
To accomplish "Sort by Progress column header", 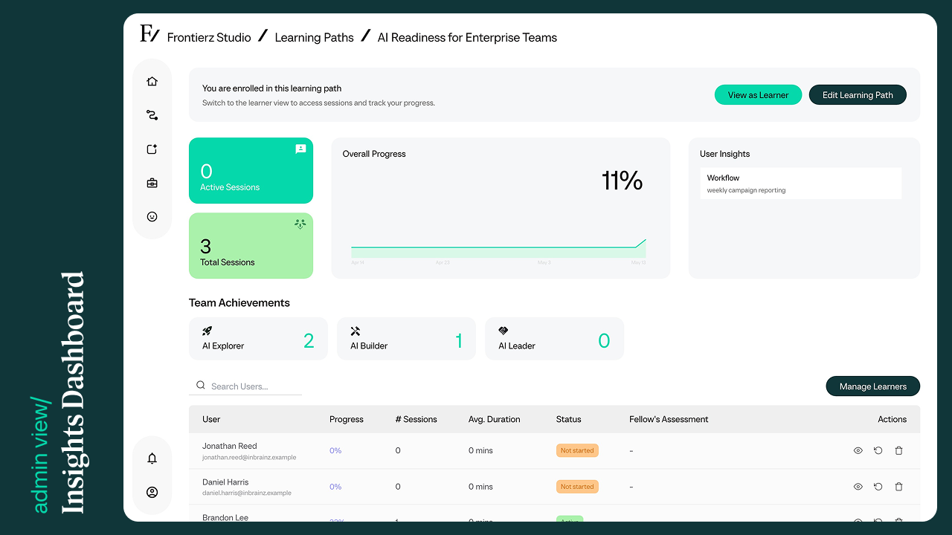I will pyautogui.click(x=347, y=419).
